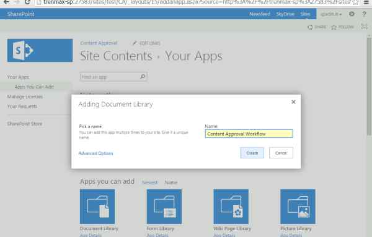Image resolution: width=372 pixels, height=237 pixels.
Task: Reload the page with the refresh icon
Action: tap(27, 2)
